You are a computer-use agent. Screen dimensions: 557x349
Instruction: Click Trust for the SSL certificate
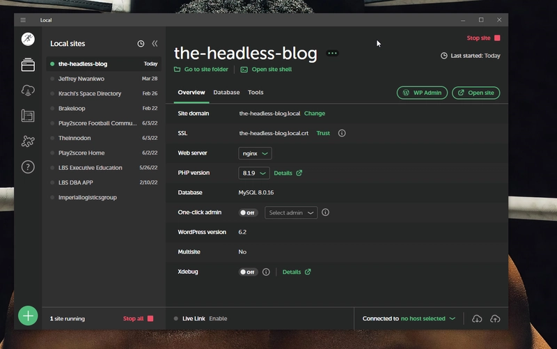pos(323,133)
